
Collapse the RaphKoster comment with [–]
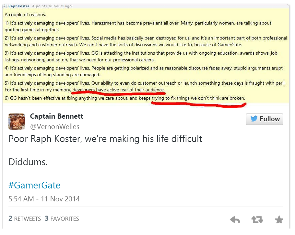click(x=5, y=6)
